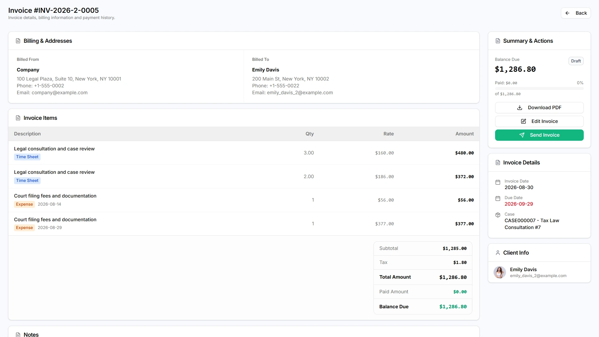Click the payment progress bar
599x337 pixels.
pyautogui.click(x=539, y=89)
